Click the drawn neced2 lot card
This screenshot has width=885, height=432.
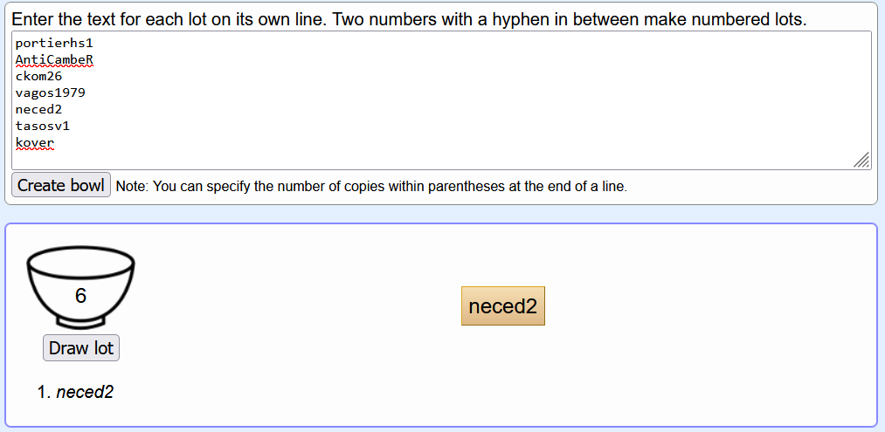pyautogui.click(x=503, y=305)
